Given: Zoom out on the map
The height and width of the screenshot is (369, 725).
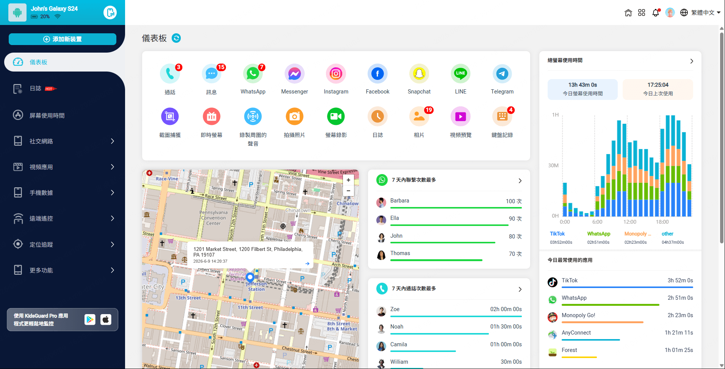Looking at the screenshot, I should coord(348,191).
